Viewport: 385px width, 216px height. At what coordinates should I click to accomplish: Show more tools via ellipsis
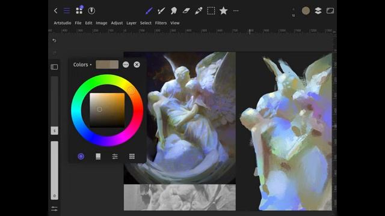tap(236, 11)
